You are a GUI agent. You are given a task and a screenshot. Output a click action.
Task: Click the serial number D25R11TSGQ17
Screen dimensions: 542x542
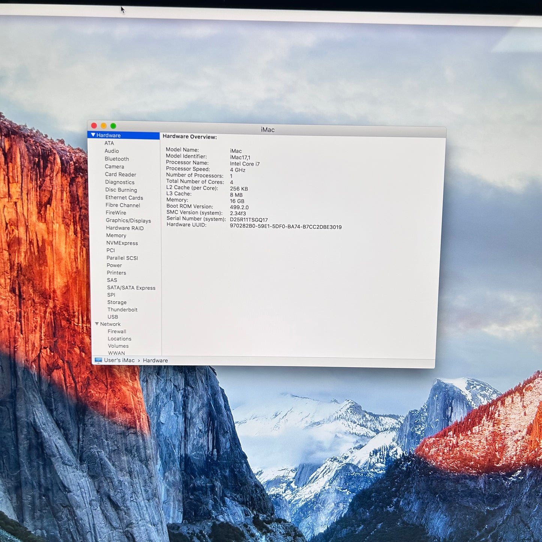249,220
